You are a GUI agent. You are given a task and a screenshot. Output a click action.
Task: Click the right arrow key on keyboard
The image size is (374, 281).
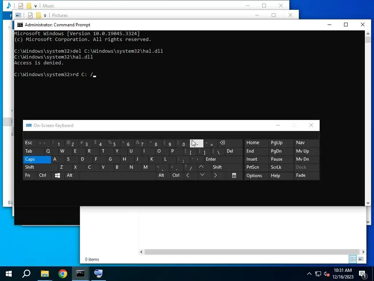[x=215, y=175]
